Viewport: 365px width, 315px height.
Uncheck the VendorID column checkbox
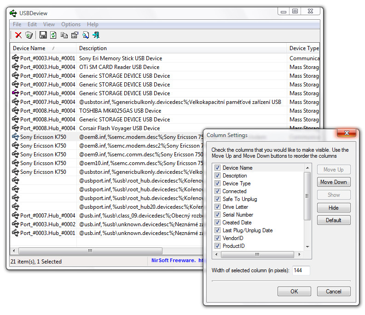(217, 238)
